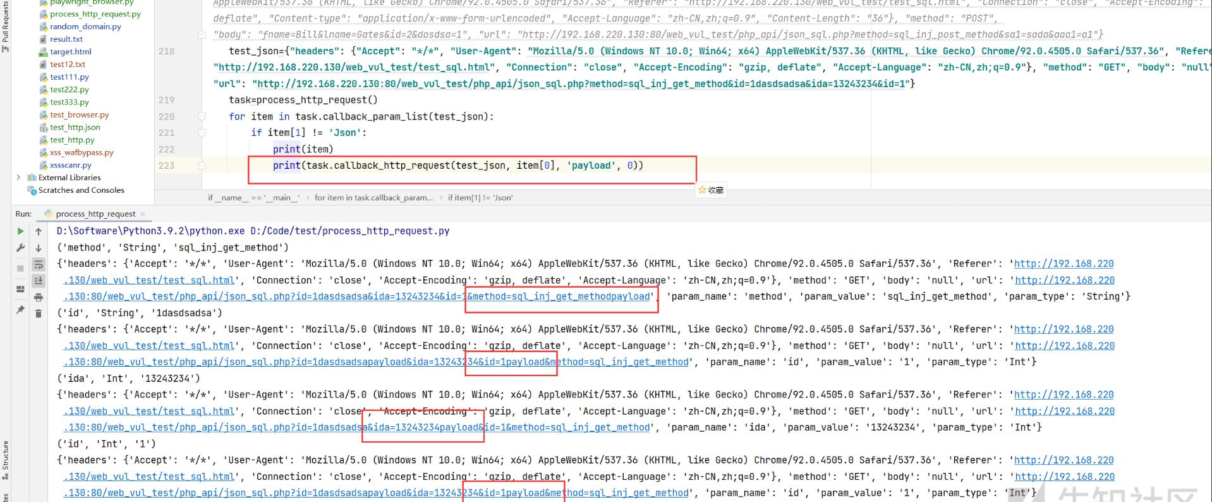The width and height of the screenshot is (1212, 502).
Task: Click output line ('method', 'String', 'sql_inj_get_method')
Action: (x=173, y=248)
